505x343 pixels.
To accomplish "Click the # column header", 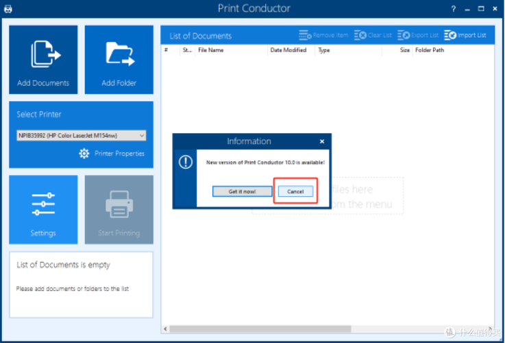I will pyautogui.click(x=171, y=50).
